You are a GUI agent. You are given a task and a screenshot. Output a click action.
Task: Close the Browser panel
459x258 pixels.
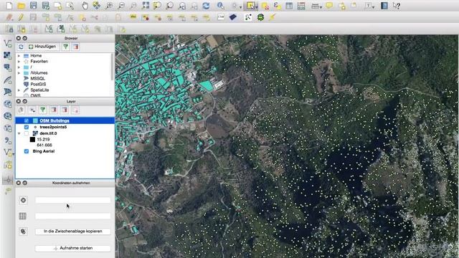pos(19,38)
